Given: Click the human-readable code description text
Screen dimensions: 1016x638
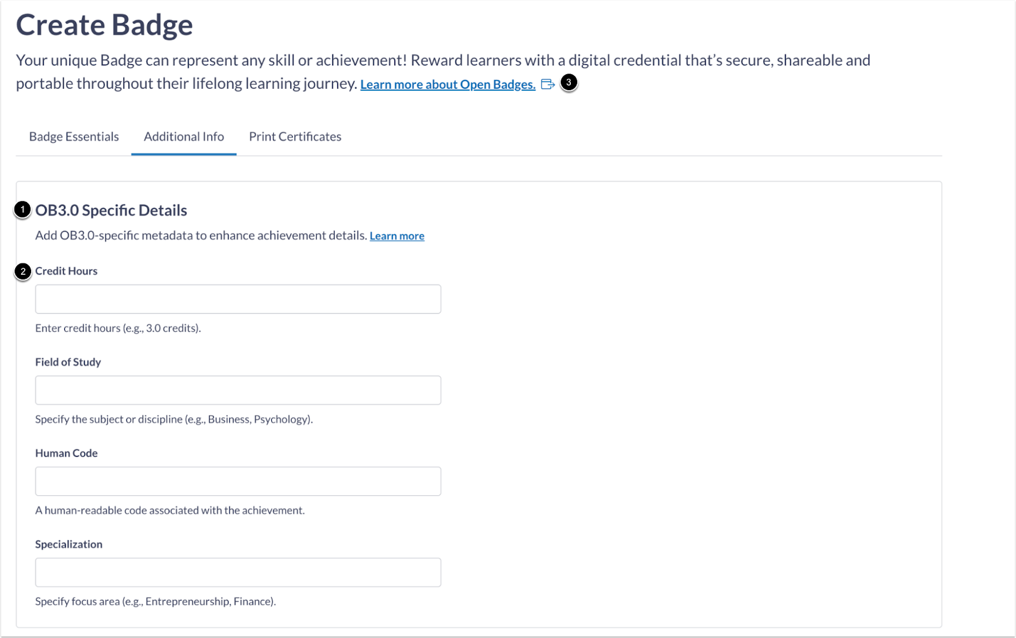Looking at the screenshot, I should pyautogui.click(x=170, y=510).
